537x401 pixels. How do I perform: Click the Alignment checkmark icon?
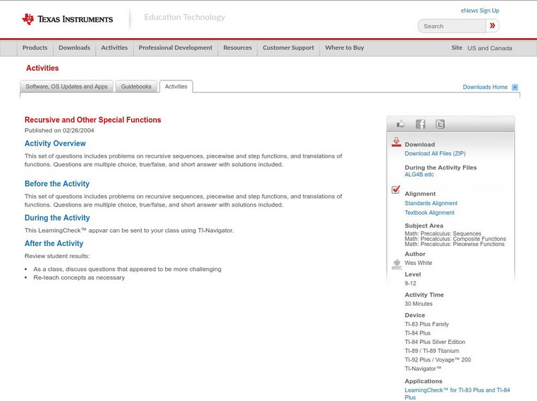pos(395,190)
